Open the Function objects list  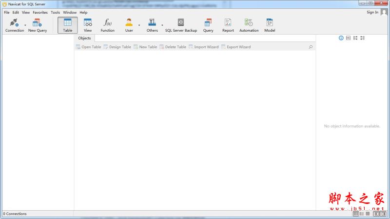pos(107,25)
